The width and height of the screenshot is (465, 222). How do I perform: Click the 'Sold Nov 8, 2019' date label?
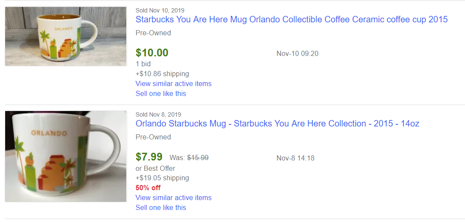(x=158, y=114)
